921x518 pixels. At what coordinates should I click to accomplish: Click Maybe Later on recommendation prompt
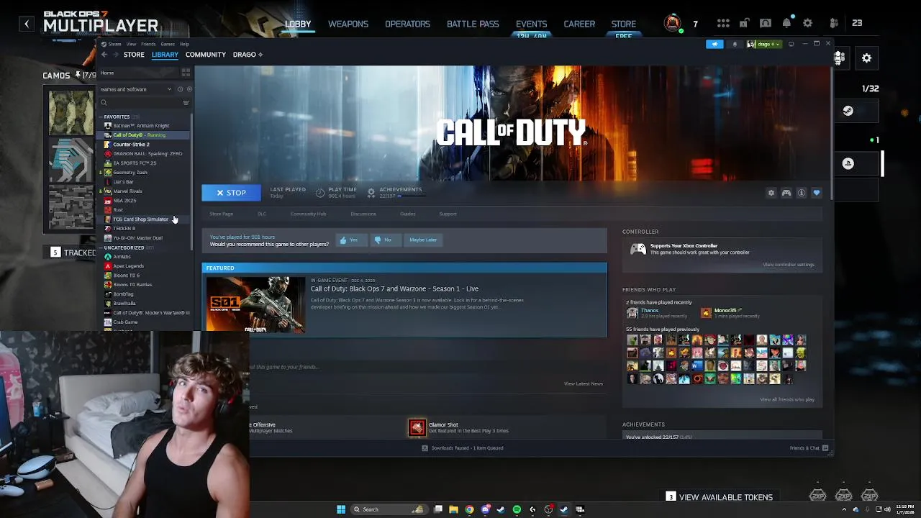(x=423, y=240)
